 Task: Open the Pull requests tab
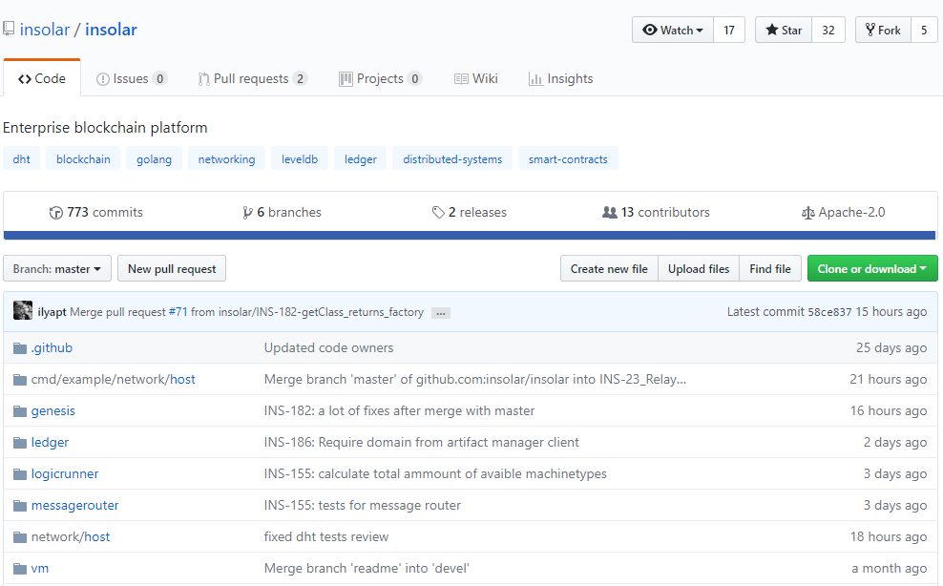[253, 79]
